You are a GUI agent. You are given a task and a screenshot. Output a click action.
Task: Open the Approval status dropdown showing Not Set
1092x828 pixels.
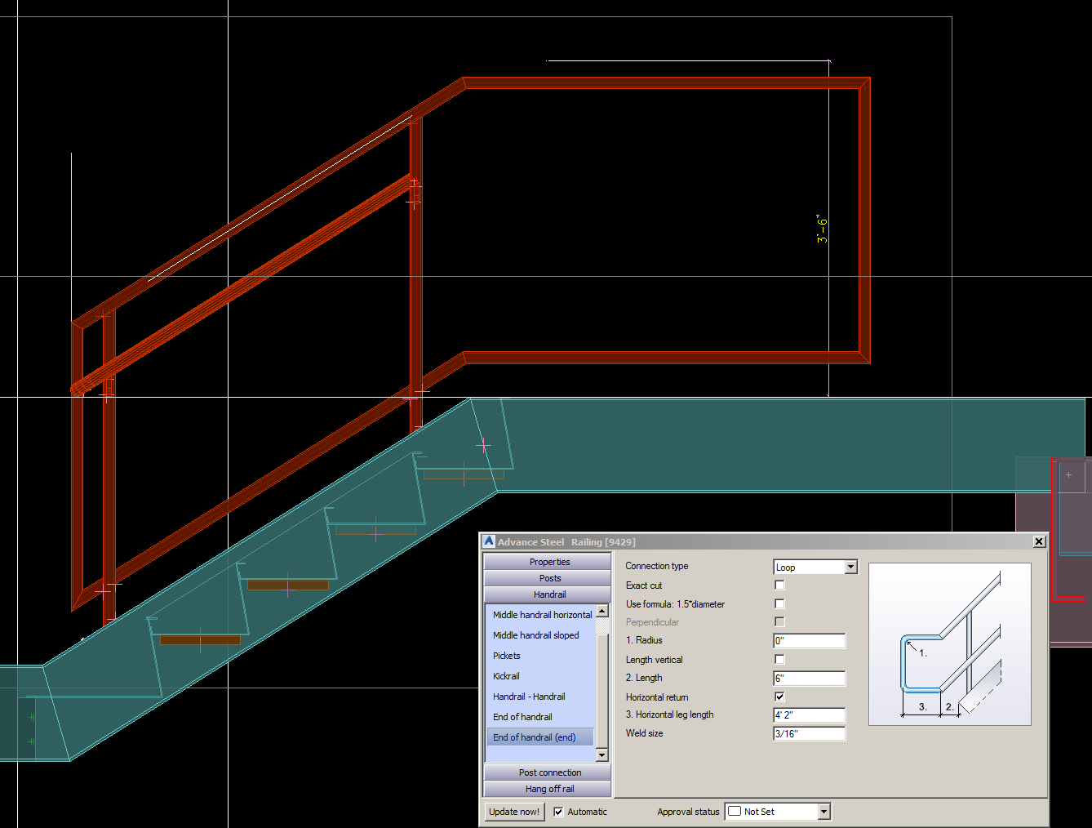[x=824, y=811]
